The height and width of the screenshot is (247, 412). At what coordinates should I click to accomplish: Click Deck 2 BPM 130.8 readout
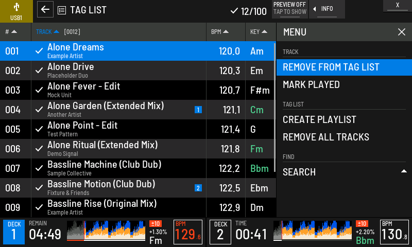click(394, 232)
